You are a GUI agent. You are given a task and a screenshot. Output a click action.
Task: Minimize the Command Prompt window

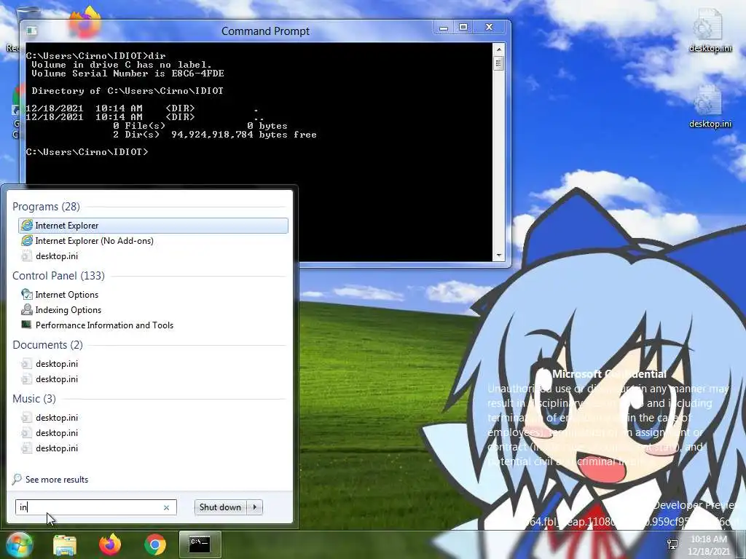click(444, 28)
